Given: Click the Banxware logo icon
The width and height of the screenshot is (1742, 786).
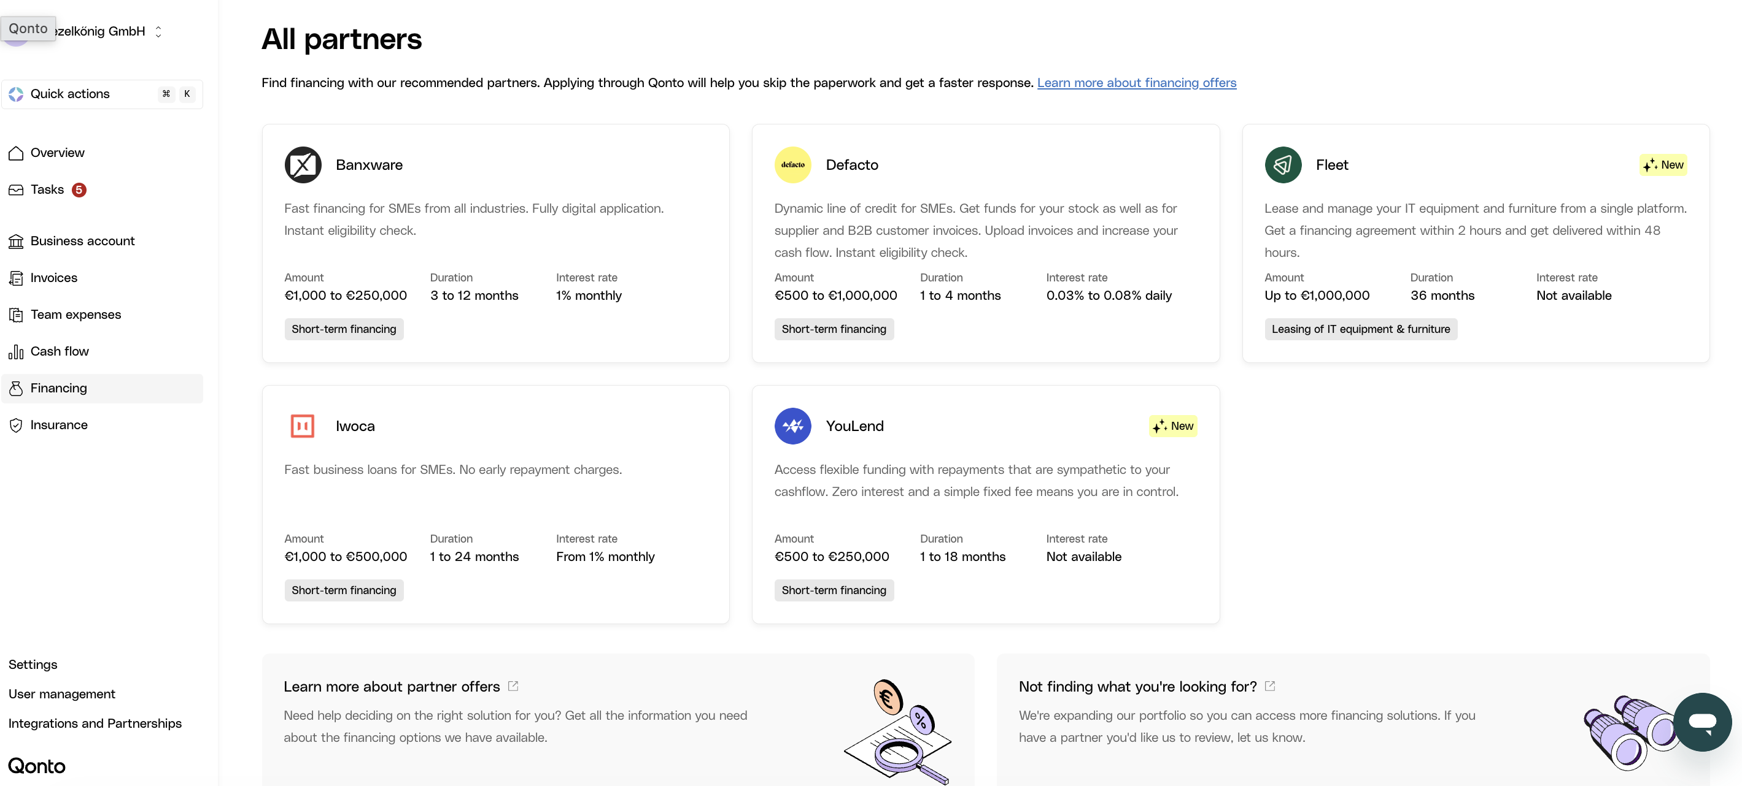Looking at the screenshot, I should pyautogui.click(x=302, y=165).
